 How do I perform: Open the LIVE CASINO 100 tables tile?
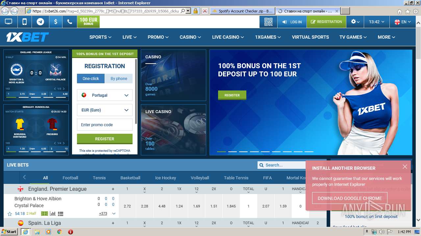click(x=173, y=130)
